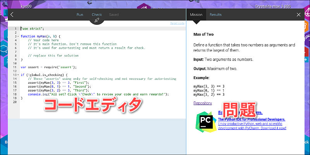The width and height of the screenshot is (310, 155).
Task: Open the chat bubble icon on the left edge
Action: [x=3, y=49]
